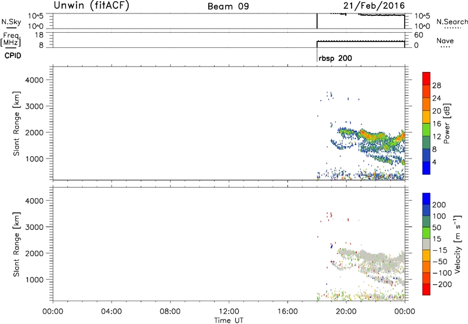Image resolution: width=468 pixels, height=324 pixels.
Task: Click '4000' tick in the power panel
Action: click(x=35, y=80)
